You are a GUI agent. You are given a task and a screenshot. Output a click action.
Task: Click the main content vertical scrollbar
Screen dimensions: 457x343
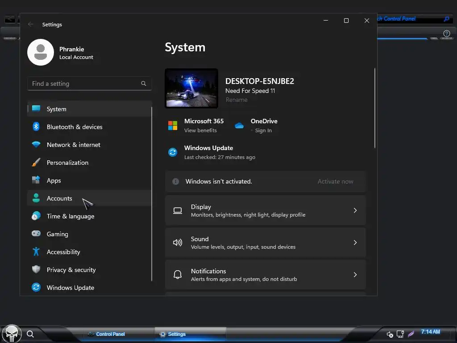[x=374, y=108]
